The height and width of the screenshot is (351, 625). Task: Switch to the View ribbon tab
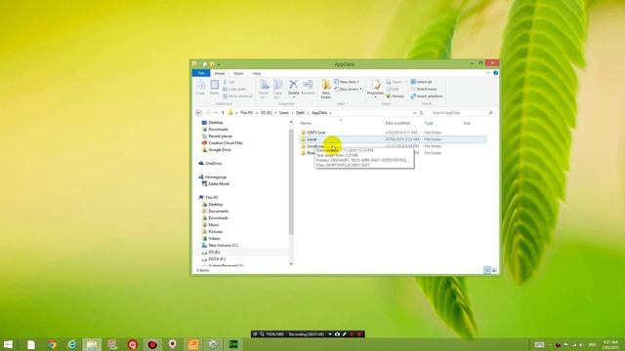256,74
